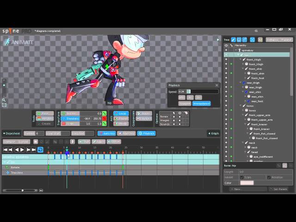Open the bone Color swatch
The height and width of the screenshot is (222, 296).
point(247,183)
